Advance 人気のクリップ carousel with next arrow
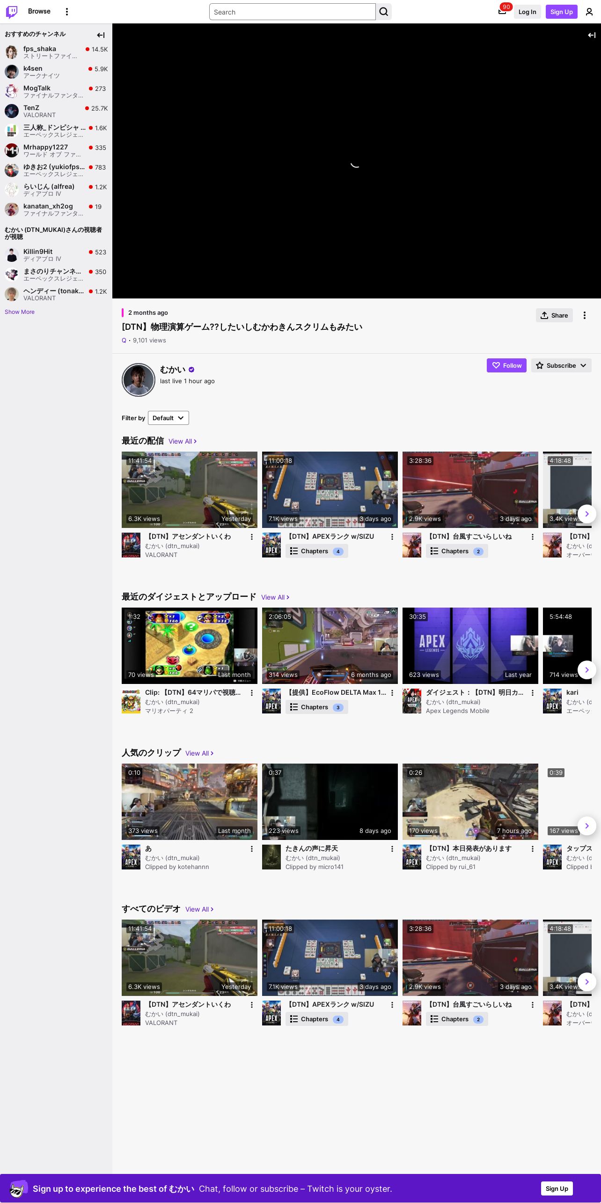Screen dimensions: 601x1203 click(587, 826)
